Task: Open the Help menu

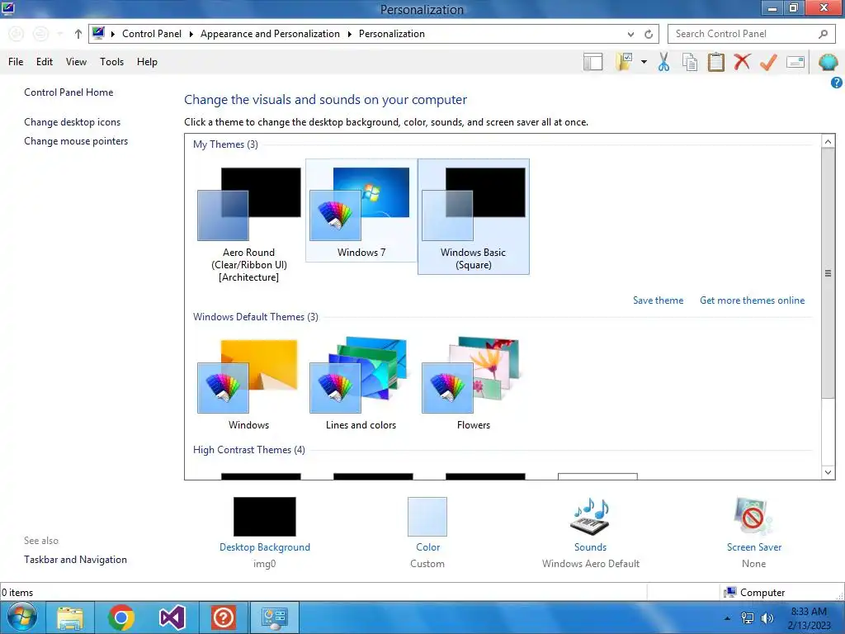Action: [147, 62]
